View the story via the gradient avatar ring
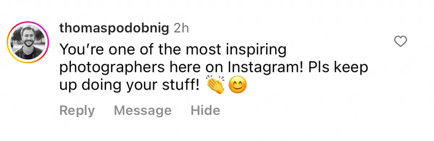The height and width of the screenshot is (141, 434). pos(28,43)
